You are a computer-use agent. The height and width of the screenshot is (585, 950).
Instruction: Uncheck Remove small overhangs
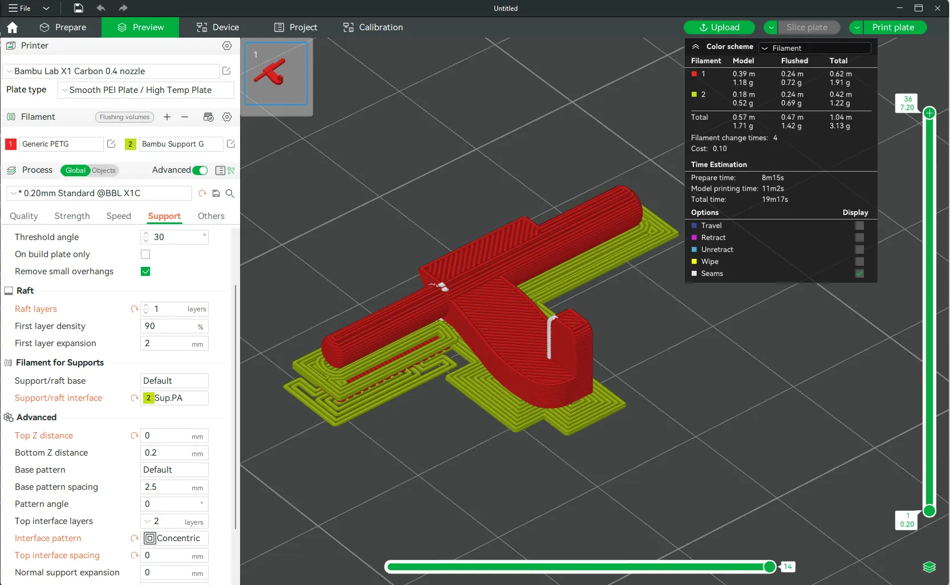145,271
